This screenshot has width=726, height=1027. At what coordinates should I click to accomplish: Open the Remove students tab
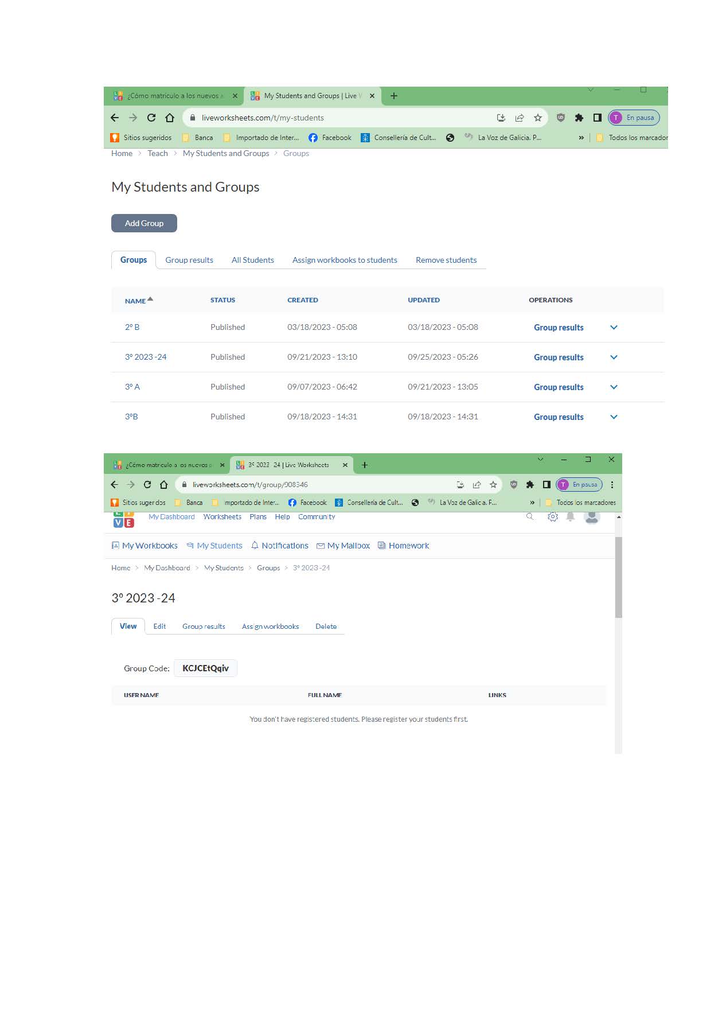pos(446,260)
